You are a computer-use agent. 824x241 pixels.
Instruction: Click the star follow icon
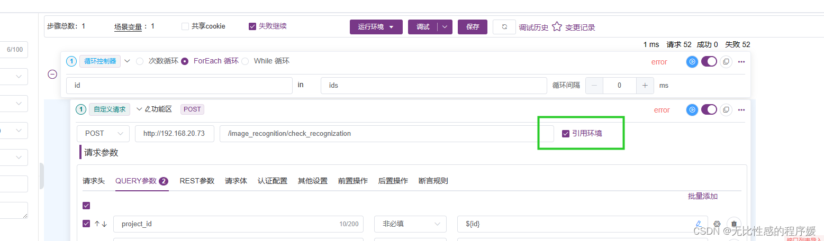557,26
